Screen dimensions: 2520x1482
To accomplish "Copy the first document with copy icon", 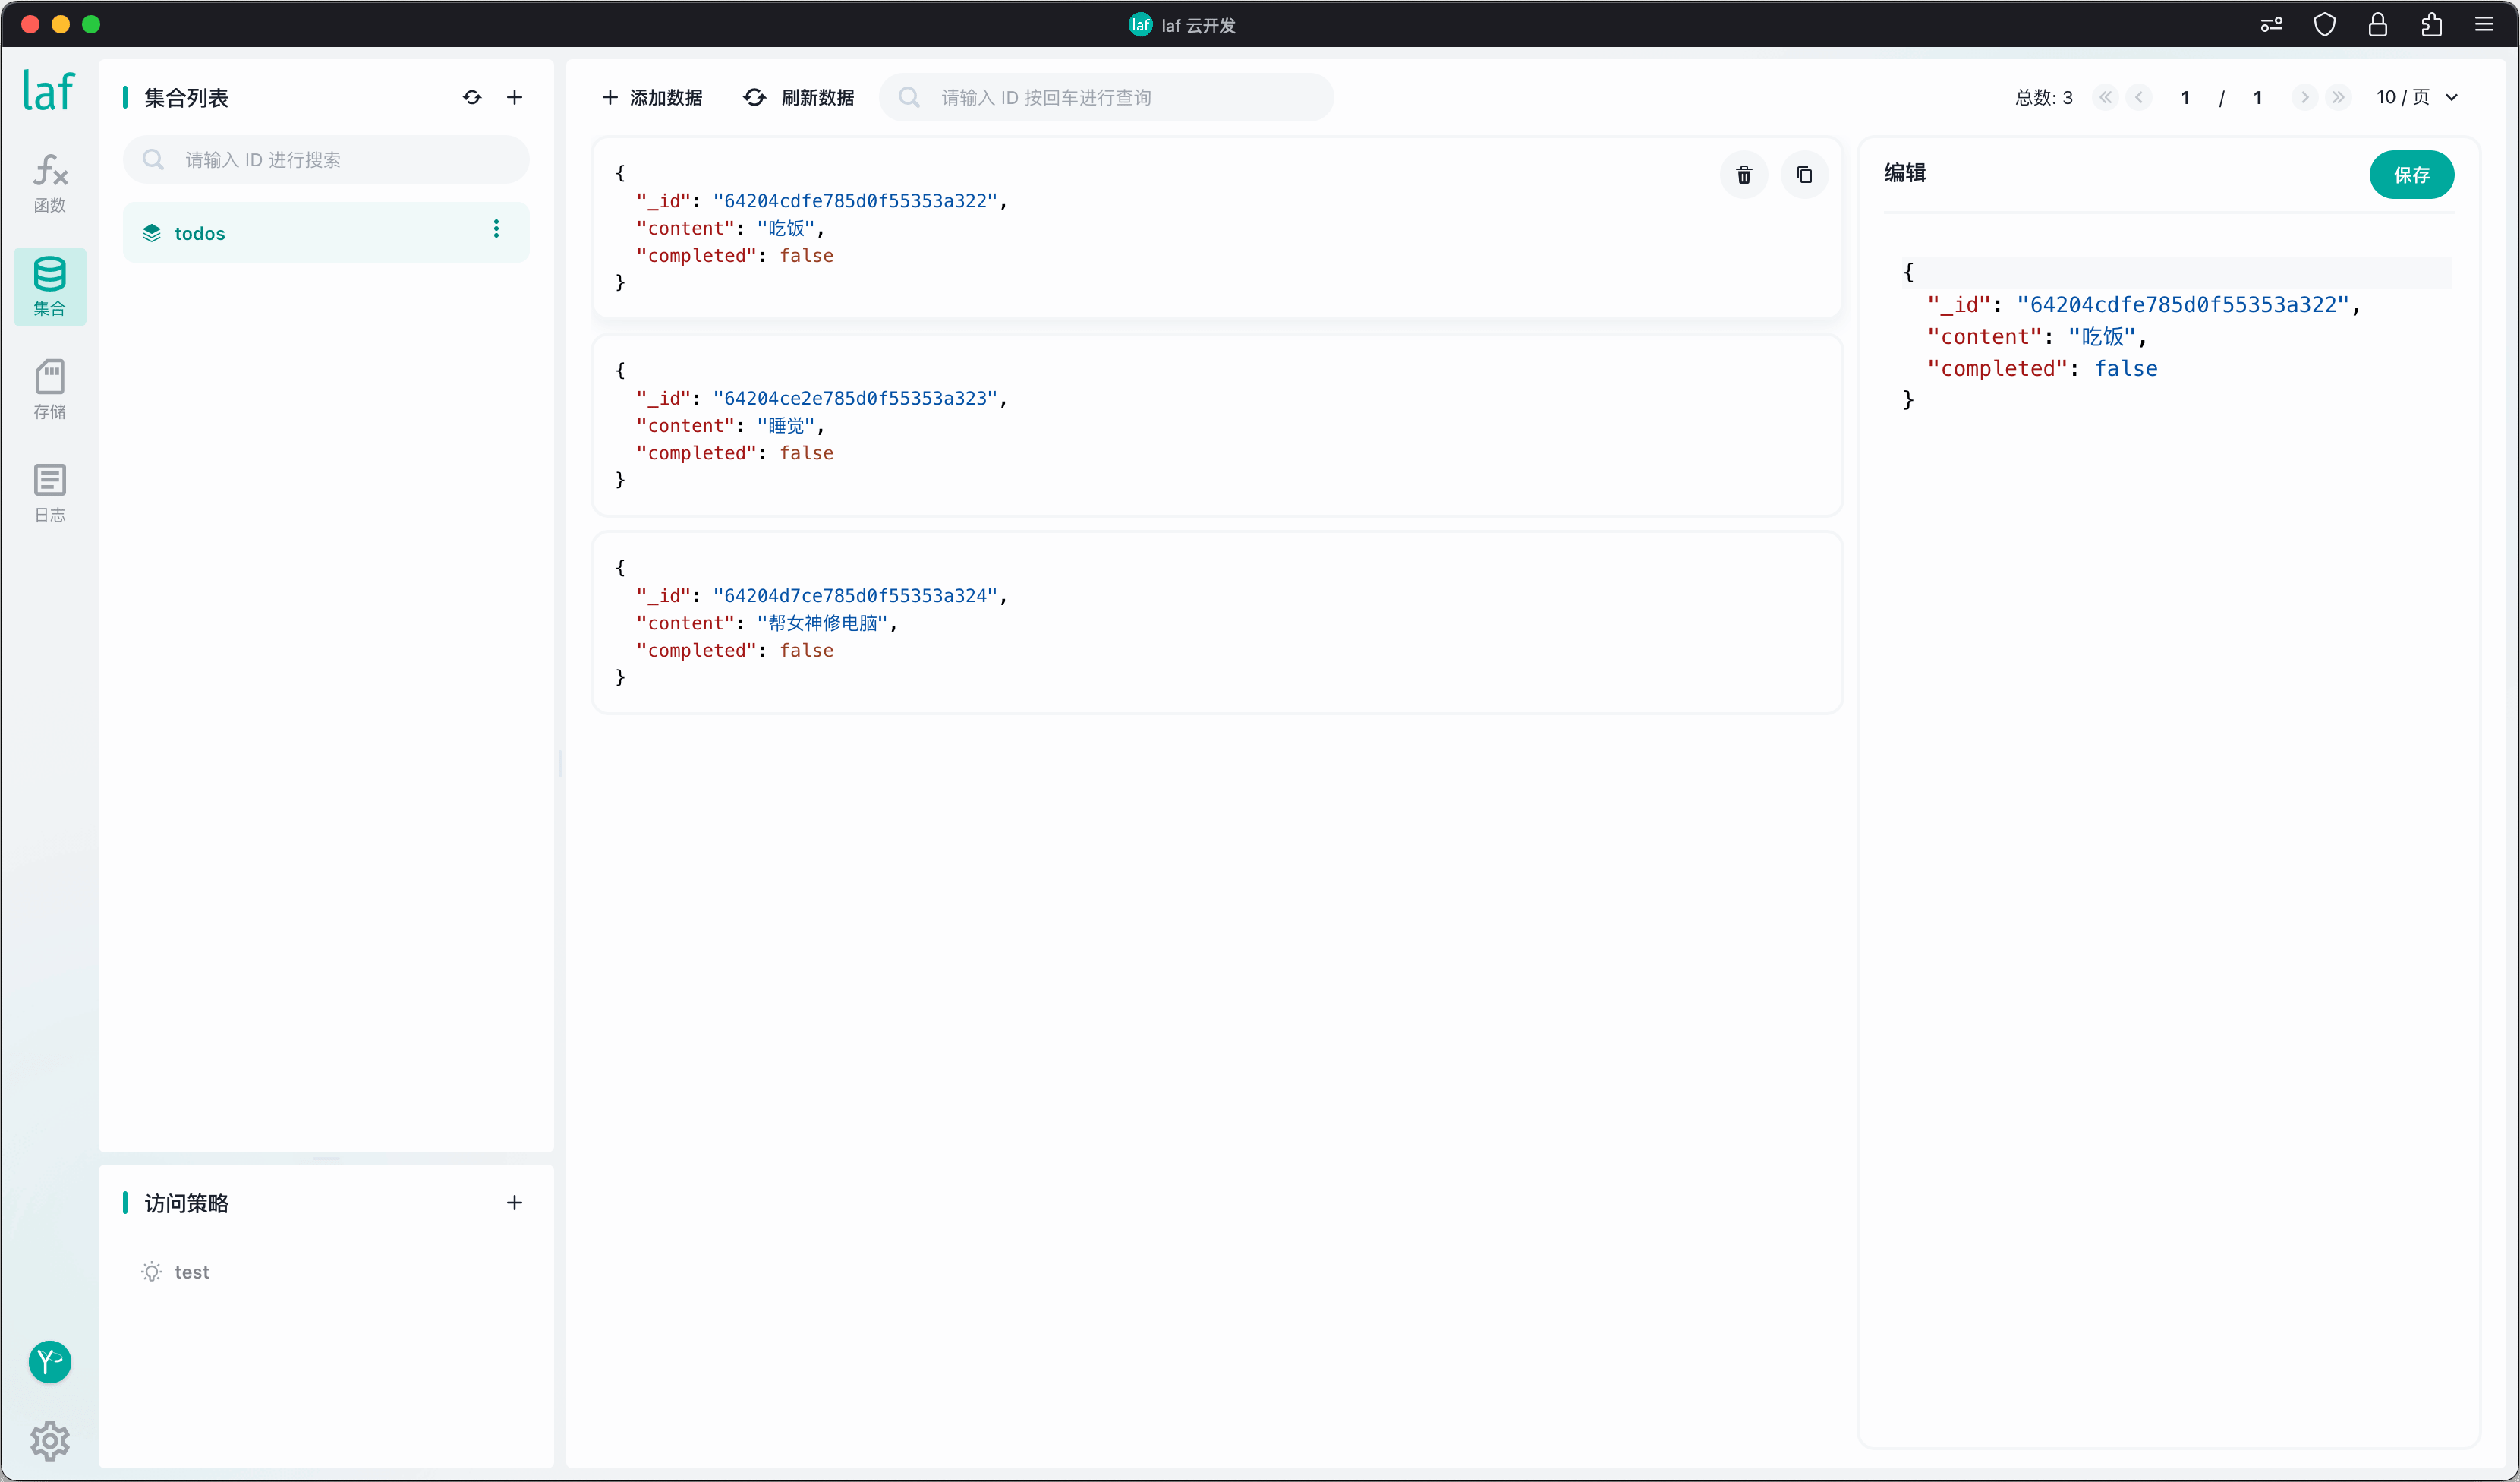I will pos(1804,175).
